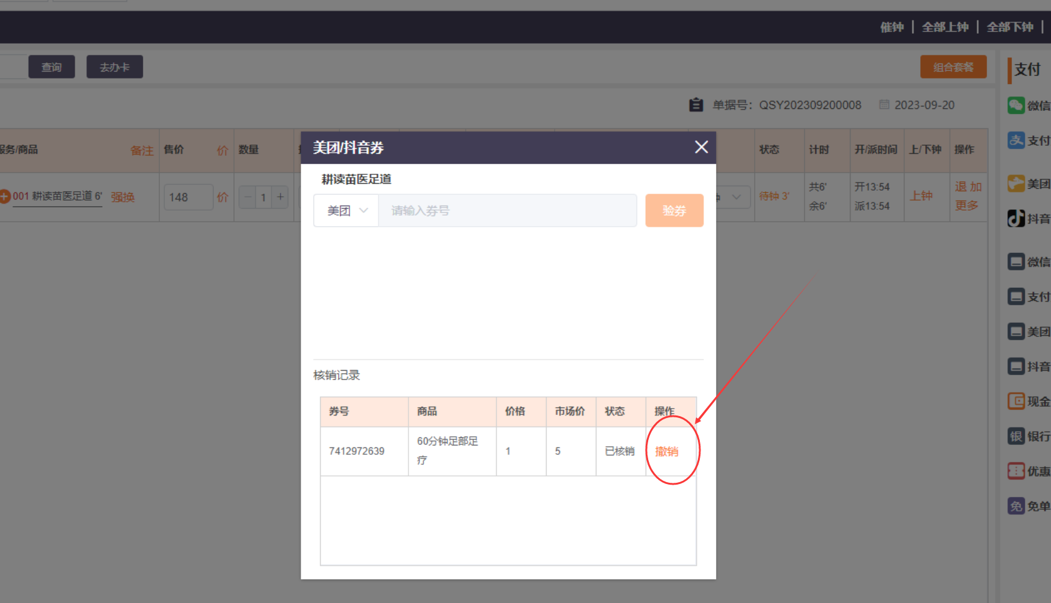This screenshot has height=603, width=1051.
Task: Select the yellow Meituan pay icon
Action: [1016, 183]
